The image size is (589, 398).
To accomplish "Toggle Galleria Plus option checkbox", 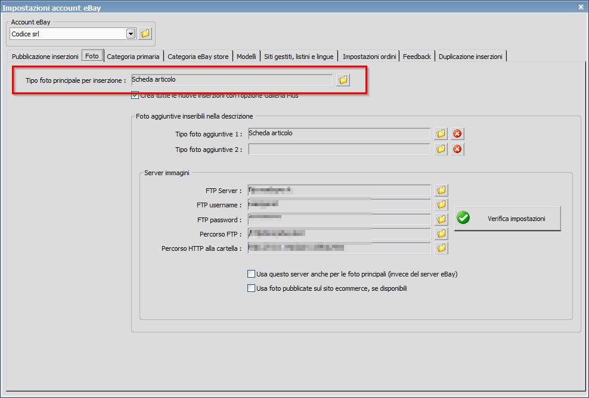I will point(135,95).
